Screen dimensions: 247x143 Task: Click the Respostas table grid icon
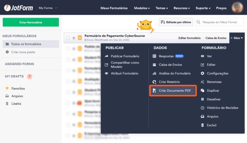click(155, 56)
